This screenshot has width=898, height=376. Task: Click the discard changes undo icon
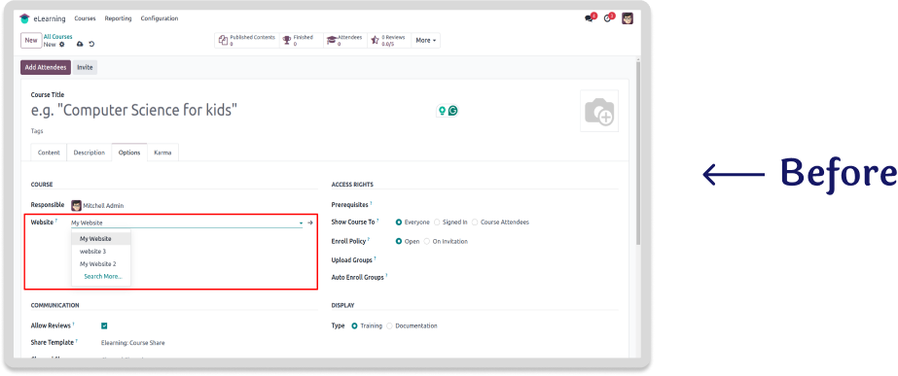click(x=91, y=44)
